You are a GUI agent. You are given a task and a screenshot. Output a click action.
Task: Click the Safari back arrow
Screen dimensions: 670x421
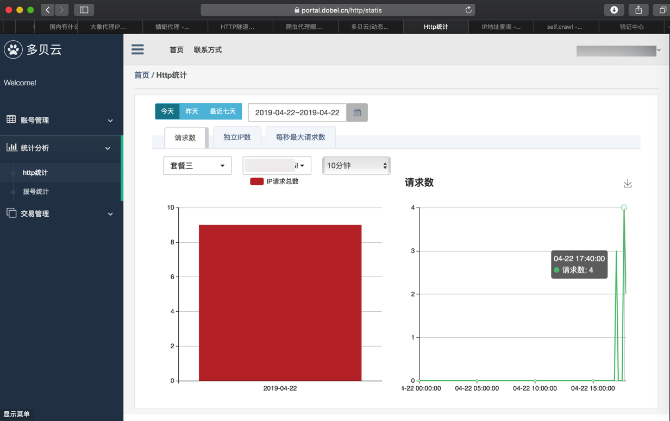pyautogui.click(x=48, y=10)
